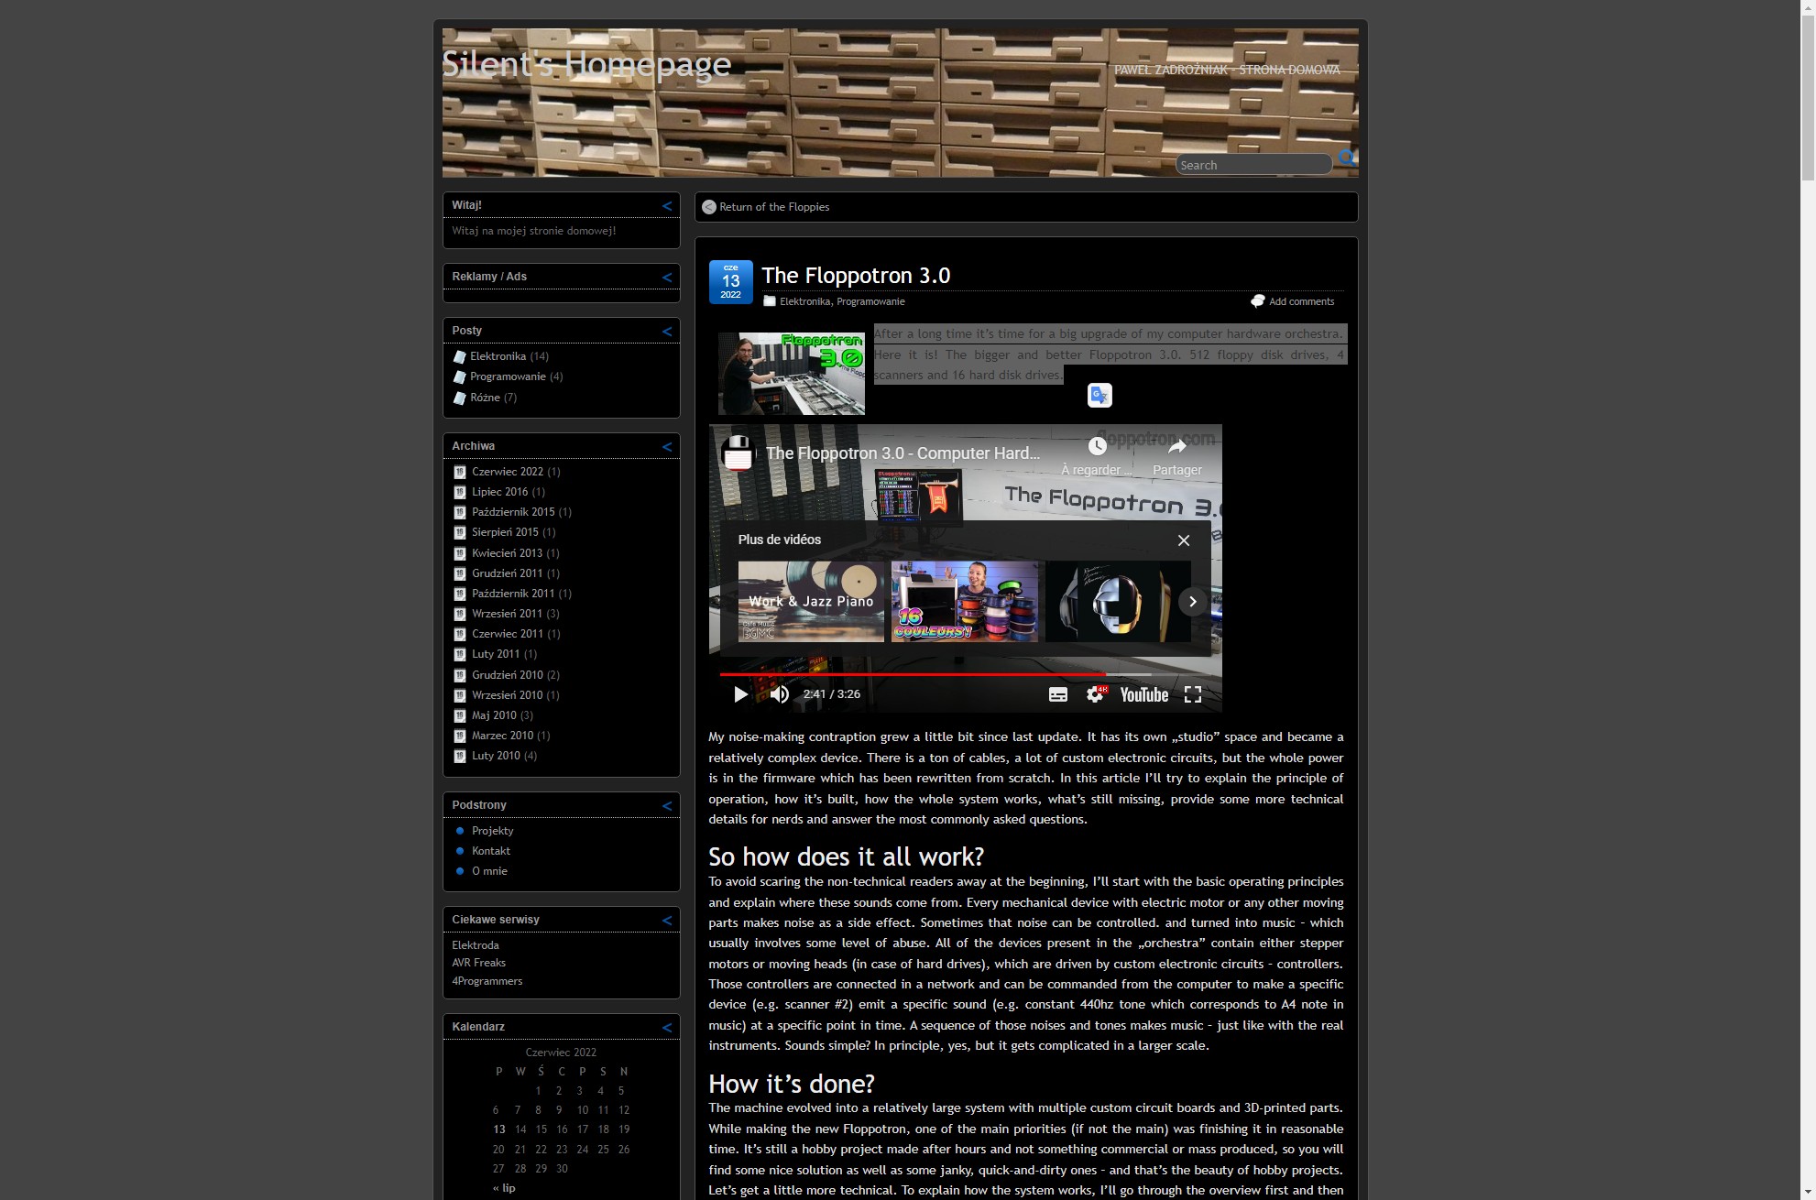Screen dimensions: 1816x1200
Task: Play the Floppotron YouTube video
Action: (740, 694)
